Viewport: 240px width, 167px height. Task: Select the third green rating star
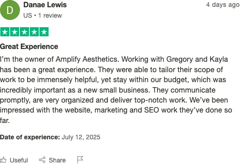click(24, 32)
